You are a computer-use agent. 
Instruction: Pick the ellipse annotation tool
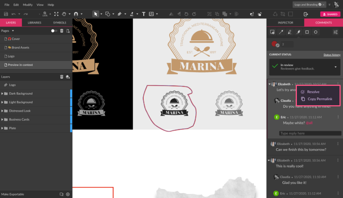tap(316, 32)
